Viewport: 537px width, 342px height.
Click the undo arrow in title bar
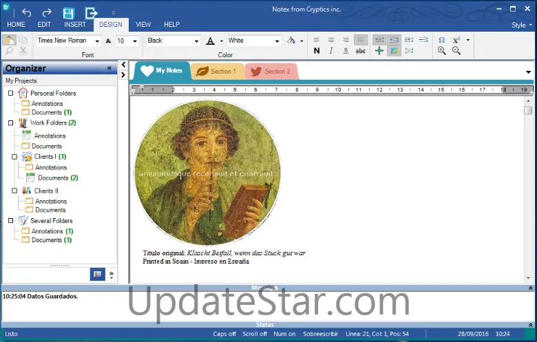click(x=26, y=12)
